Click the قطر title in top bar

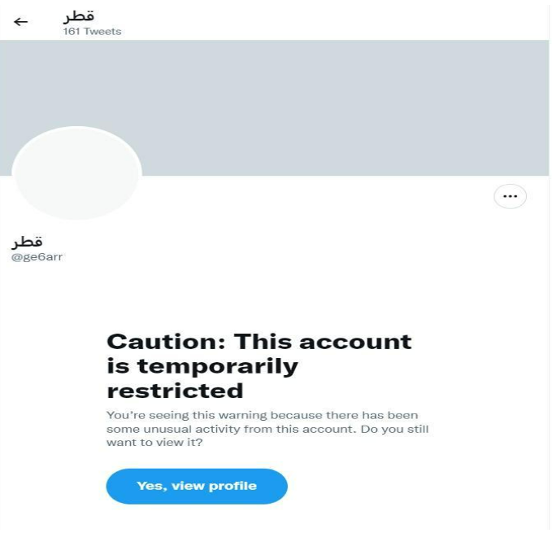[79, 16]
